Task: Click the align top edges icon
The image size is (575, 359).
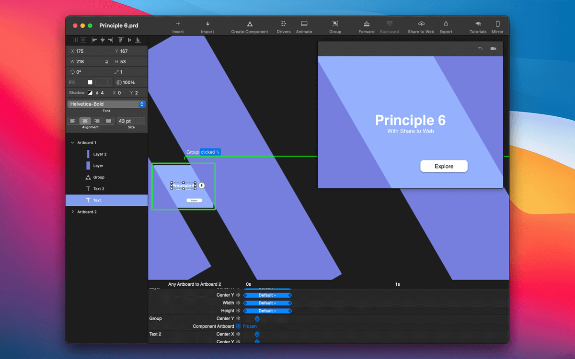Action: [x=121, y=40]
